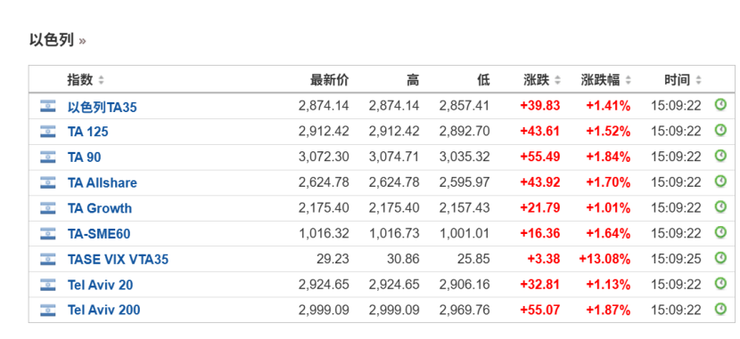Image resolution: width=740 pixels, height=339 pixels.
Task: Open the 以色列TA35 index link
Action: tap(102, 108)
